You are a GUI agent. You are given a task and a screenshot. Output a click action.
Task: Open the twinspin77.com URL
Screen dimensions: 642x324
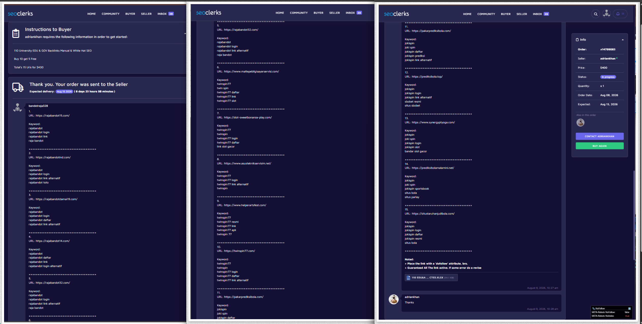point(240,251)
